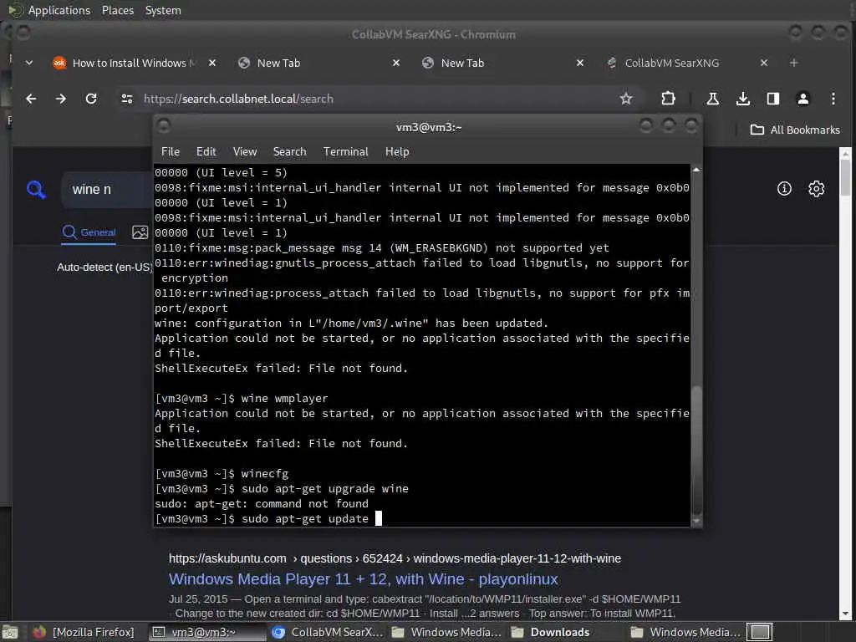Close the CollabVM SearXNG tab

[x=764, y=63]
